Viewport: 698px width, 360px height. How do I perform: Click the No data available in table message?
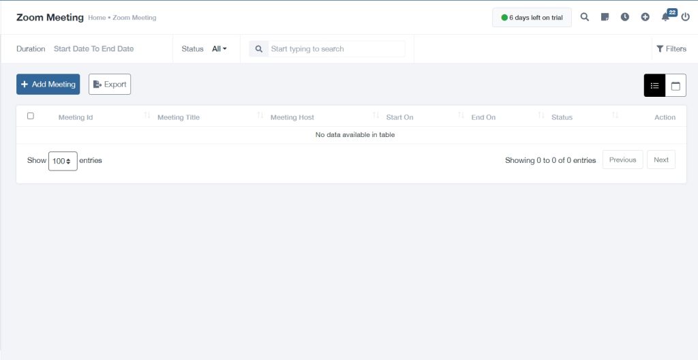pyautogui.click(x=354, y=134)
